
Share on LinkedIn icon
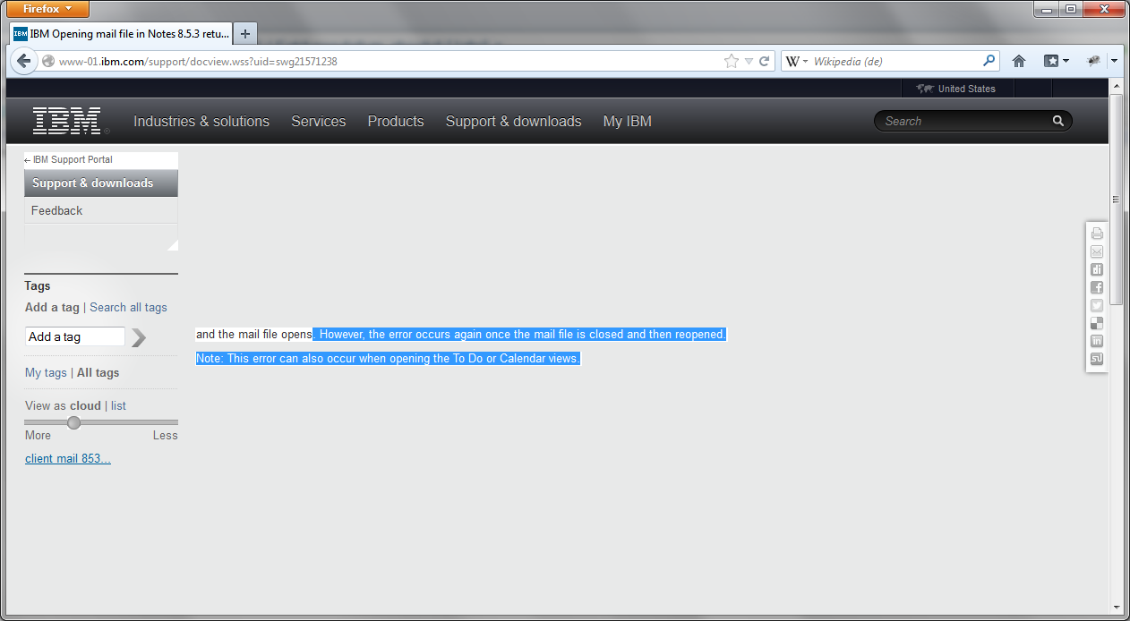(x=1097, y=341)
